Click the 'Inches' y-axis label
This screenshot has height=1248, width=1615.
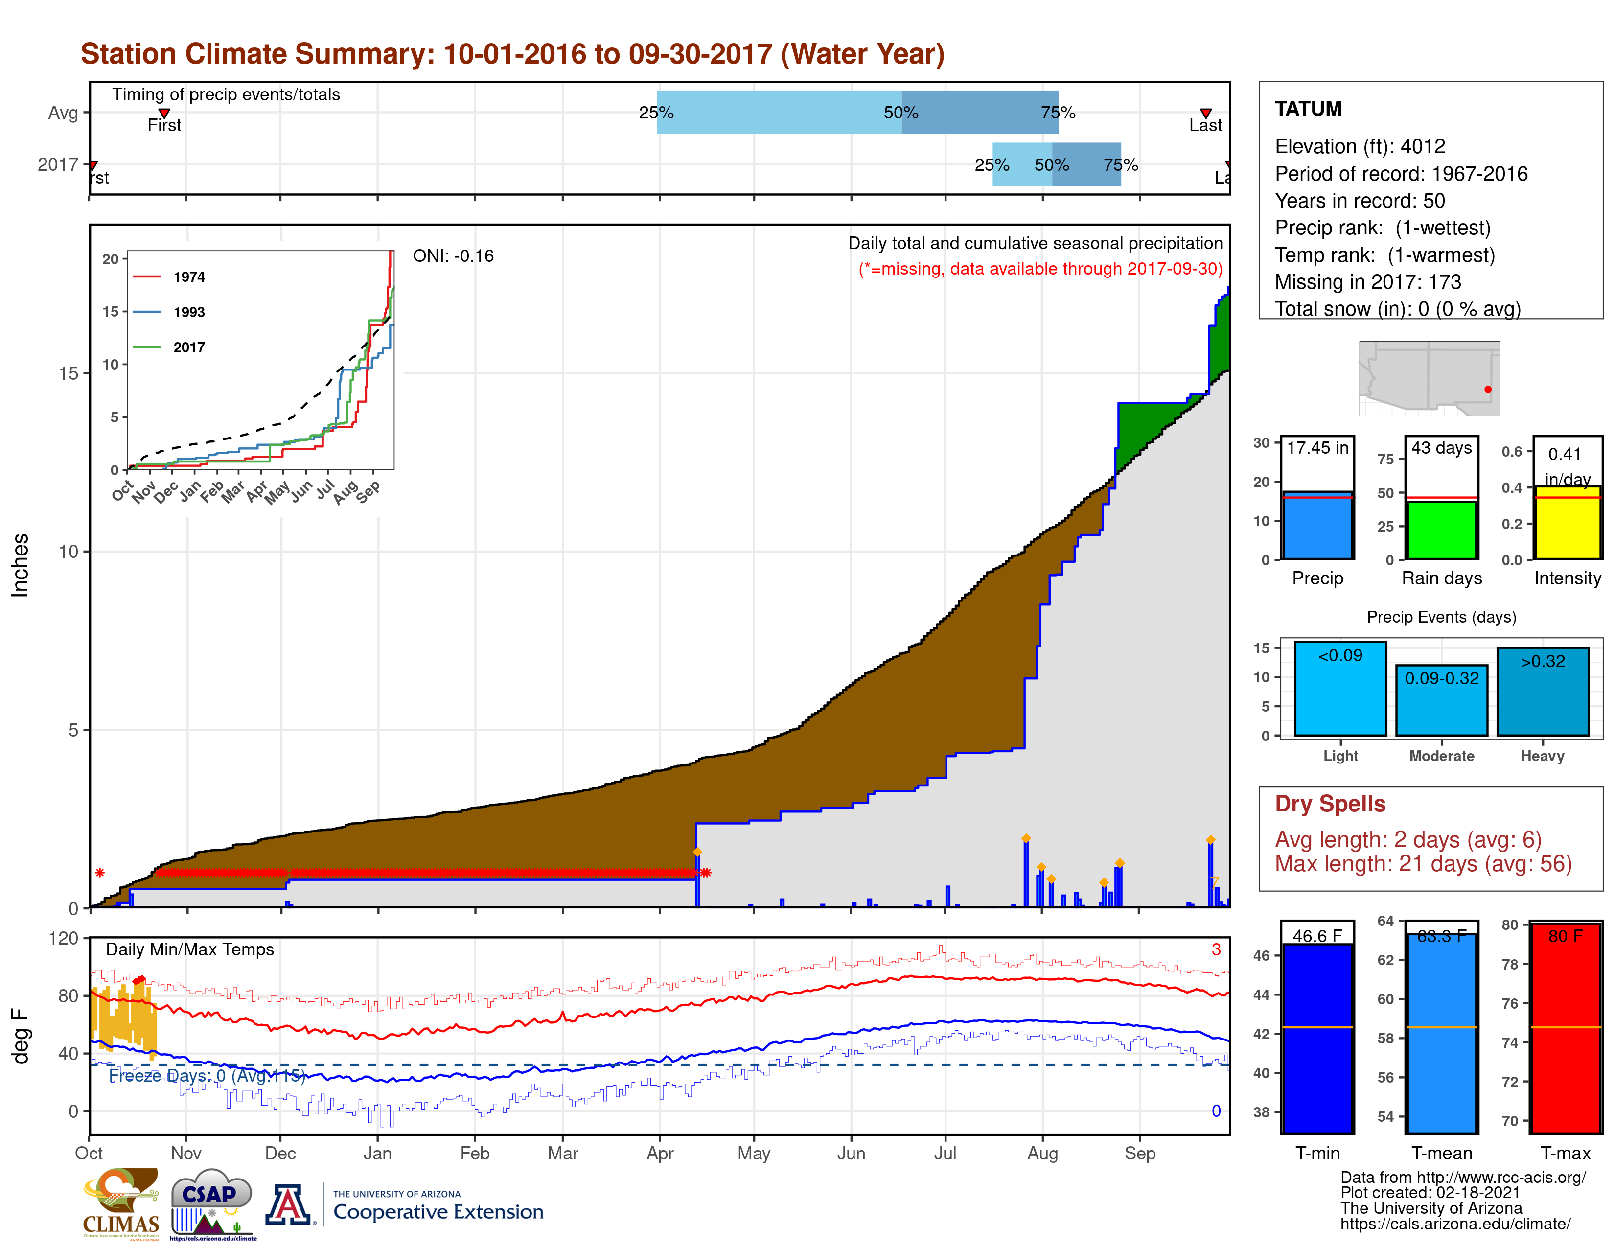[20, 565]
